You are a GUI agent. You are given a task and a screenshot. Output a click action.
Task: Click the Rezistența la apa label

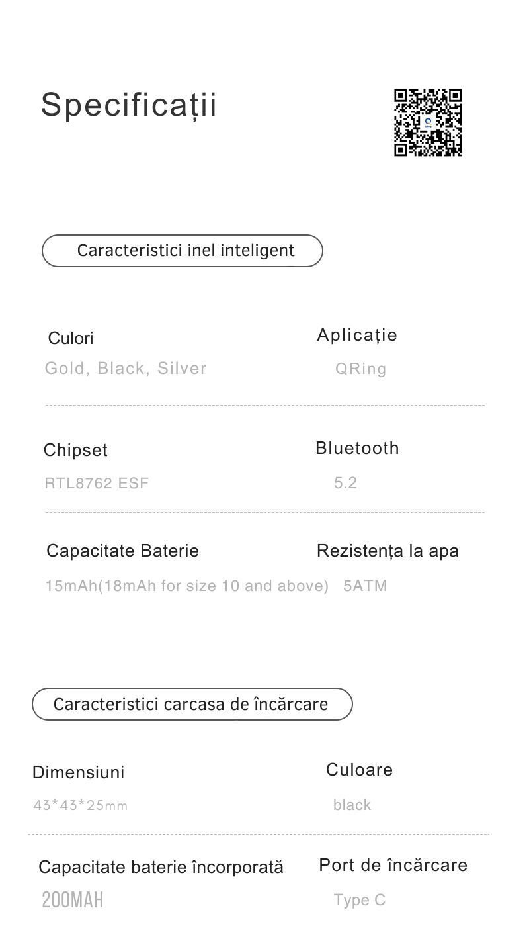[387, 551]
